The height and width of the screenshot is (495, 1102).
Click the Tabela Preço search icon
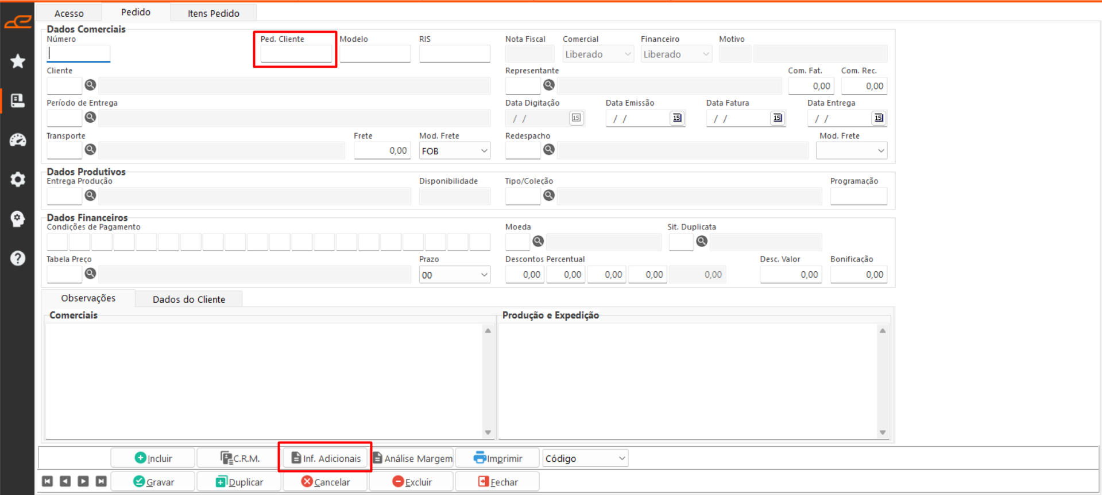point(90,274)
